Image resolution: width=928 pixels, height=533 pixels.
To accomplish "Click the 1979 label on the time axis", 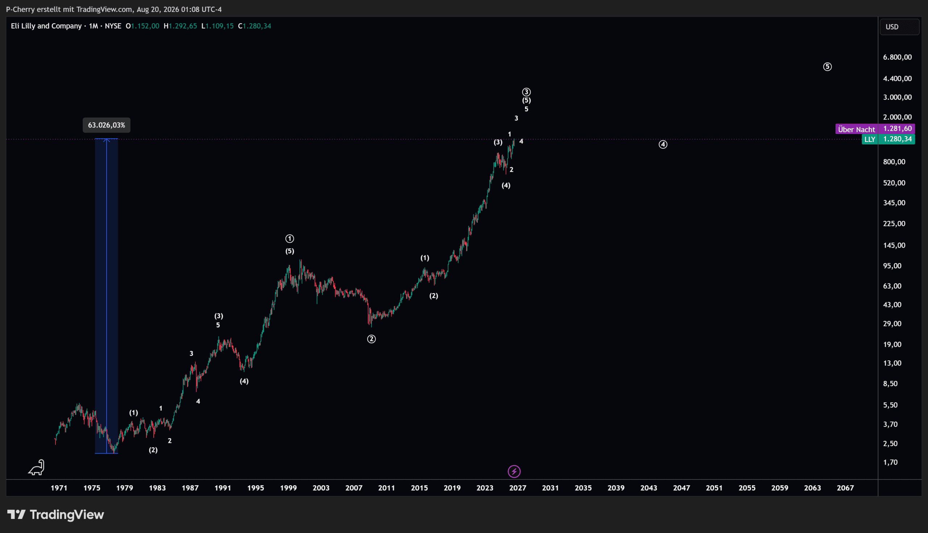I will click(x=125, y=488).
